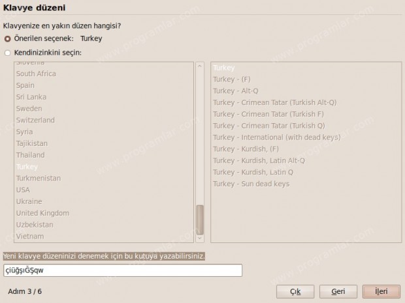Pick the 'Turkey - Sun dead keys' variant
The height and width of the screenshot is (303, 405).
[251, 184]
